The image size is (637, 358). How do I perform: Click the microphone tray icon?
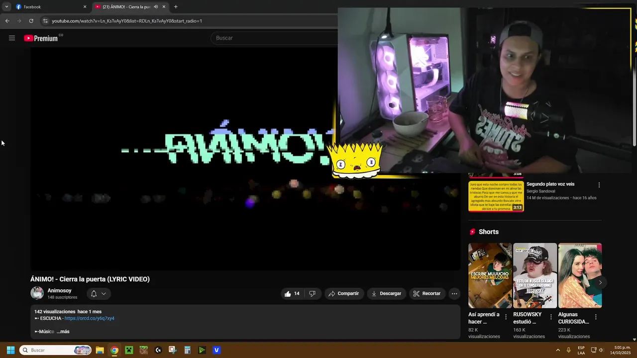pyautogui.click(x=569, y=350)
